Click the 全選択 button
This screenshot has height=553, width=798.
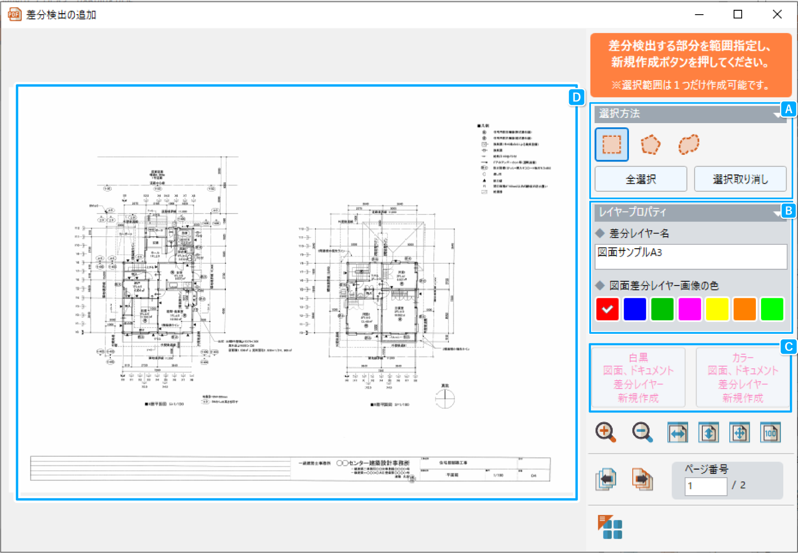[640, 179]
